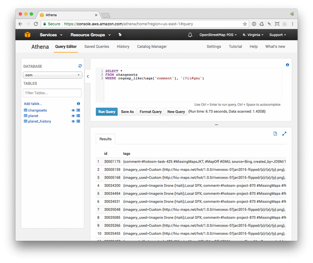Click the changesets table grid icon
Viewport: 313px width, 263px height.
(26, 110)
